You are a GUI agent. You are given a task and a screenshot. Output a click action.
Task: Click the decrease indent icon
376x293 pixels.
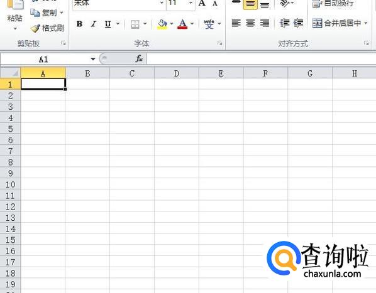(284, 23)
